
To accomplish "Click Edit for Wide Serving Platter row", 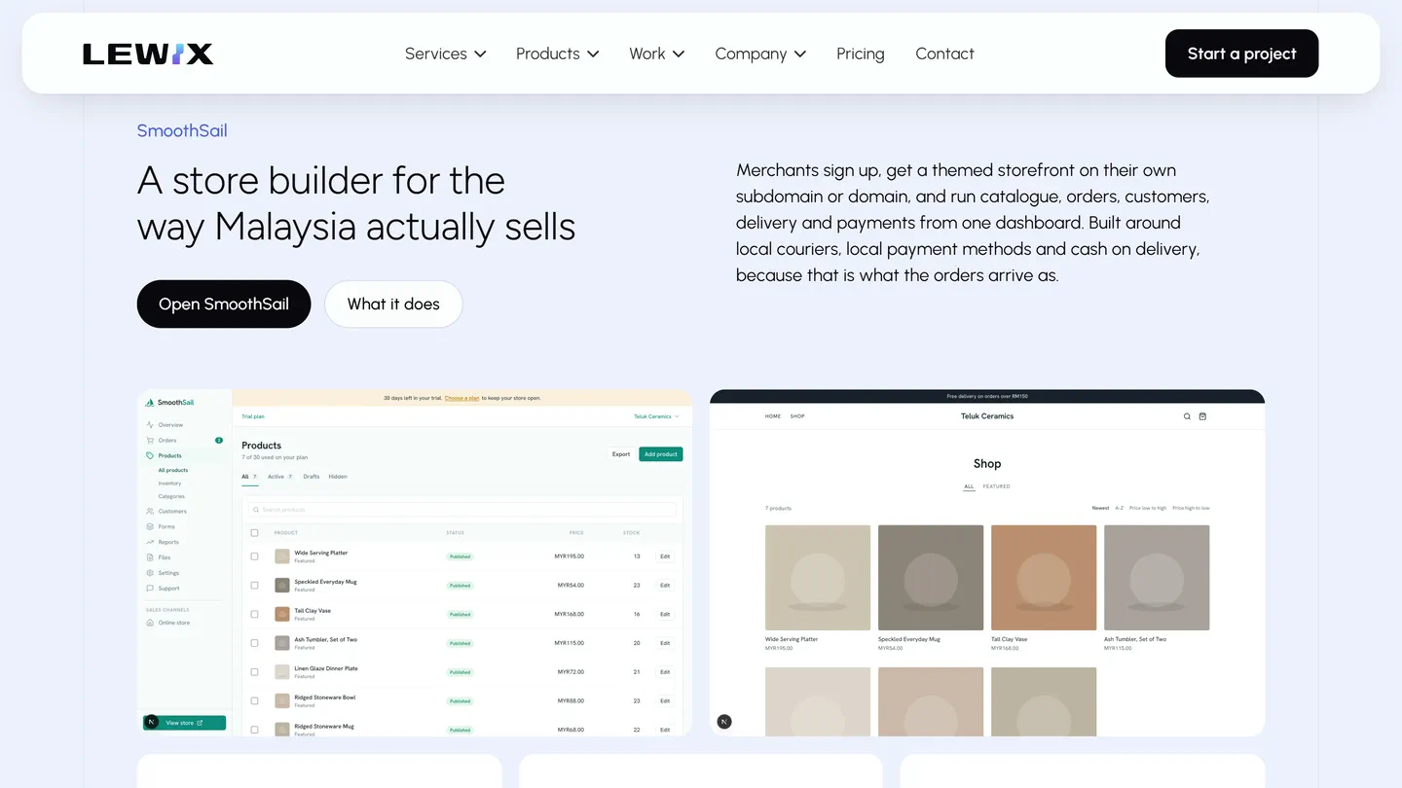I will 665,556.
